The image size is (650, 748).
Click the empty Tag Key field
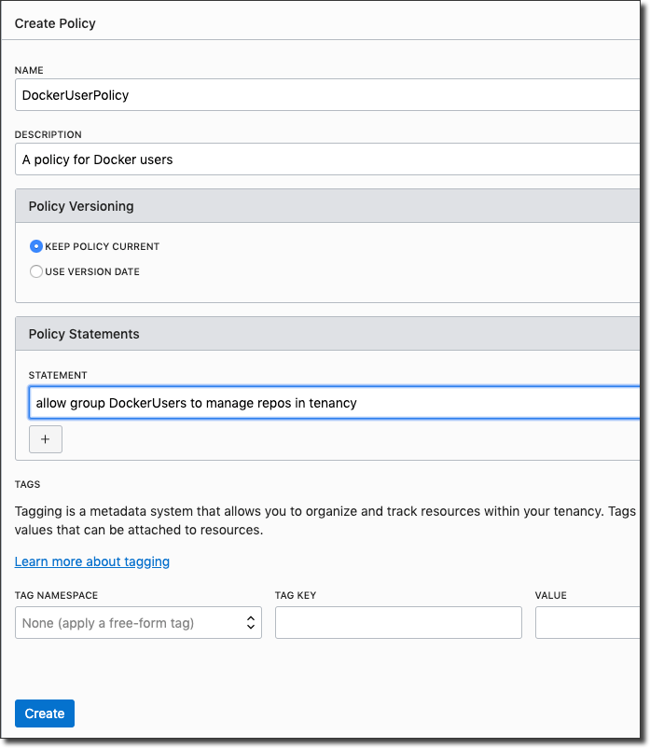click(x=398, y=623)
